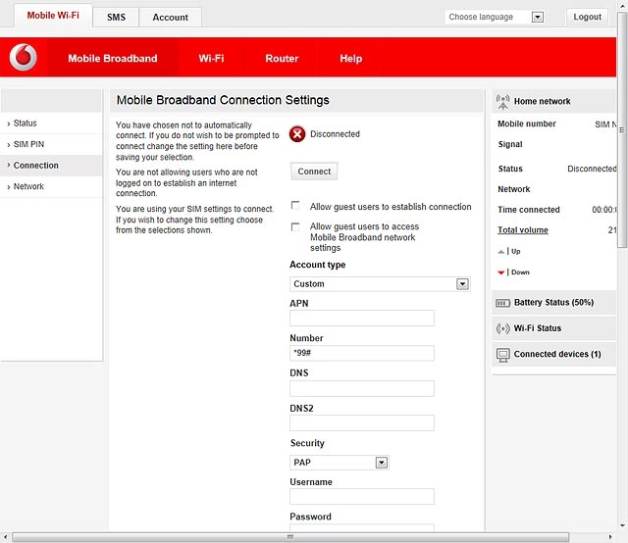Switch to the Mobile Wi-Fi tab
628x543 pixels.
pos(53,16)
